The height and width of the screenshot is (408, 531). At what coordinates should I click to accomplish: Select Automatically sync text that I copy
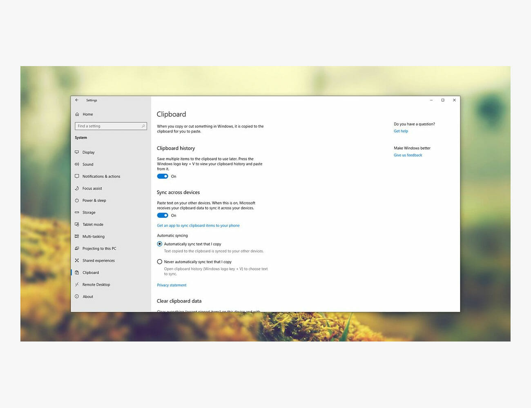coord(160,244)
